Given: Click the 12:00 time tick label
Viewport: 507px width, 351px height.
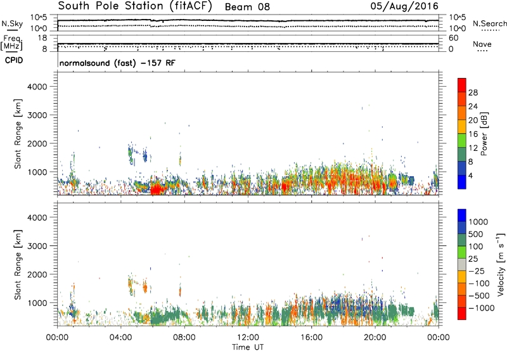Looking at the screenshot, I should 248,338.
